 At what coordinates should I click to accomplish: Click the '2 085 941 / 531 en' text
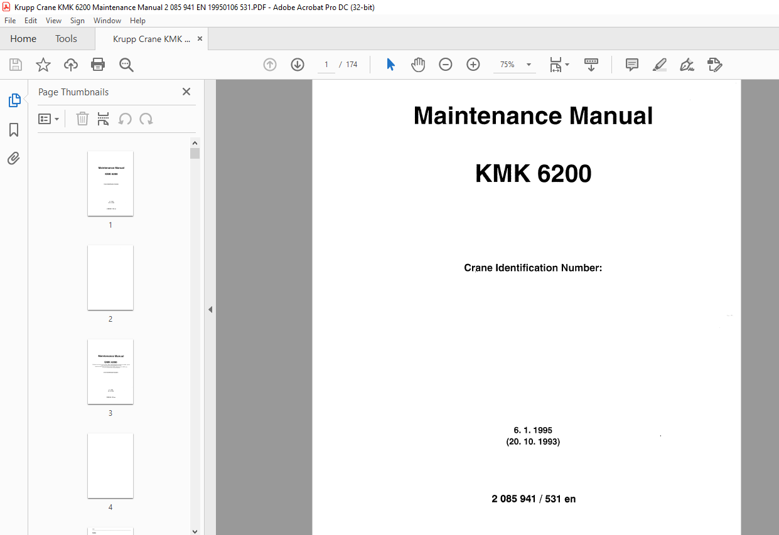click(x=534, y=499)
